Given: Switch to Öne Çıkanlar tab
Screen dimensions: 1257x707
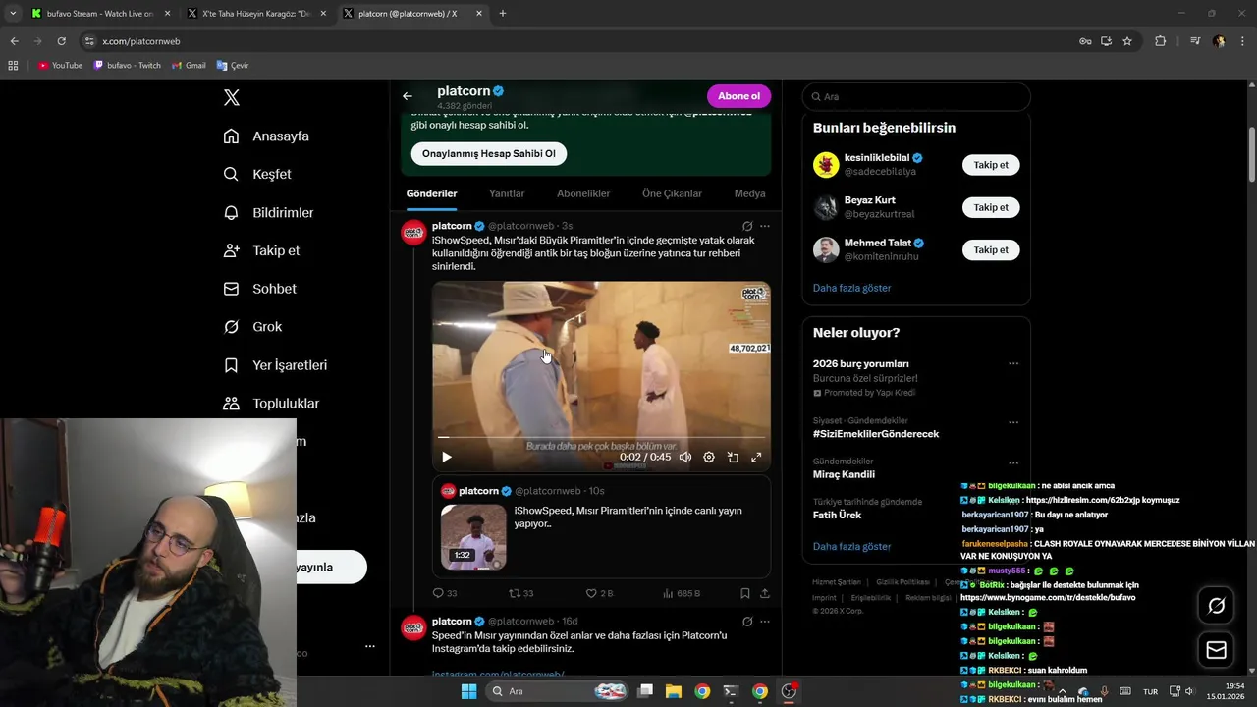Looking at the screenshot, I should pyautogui.click(x=672, y=193).
